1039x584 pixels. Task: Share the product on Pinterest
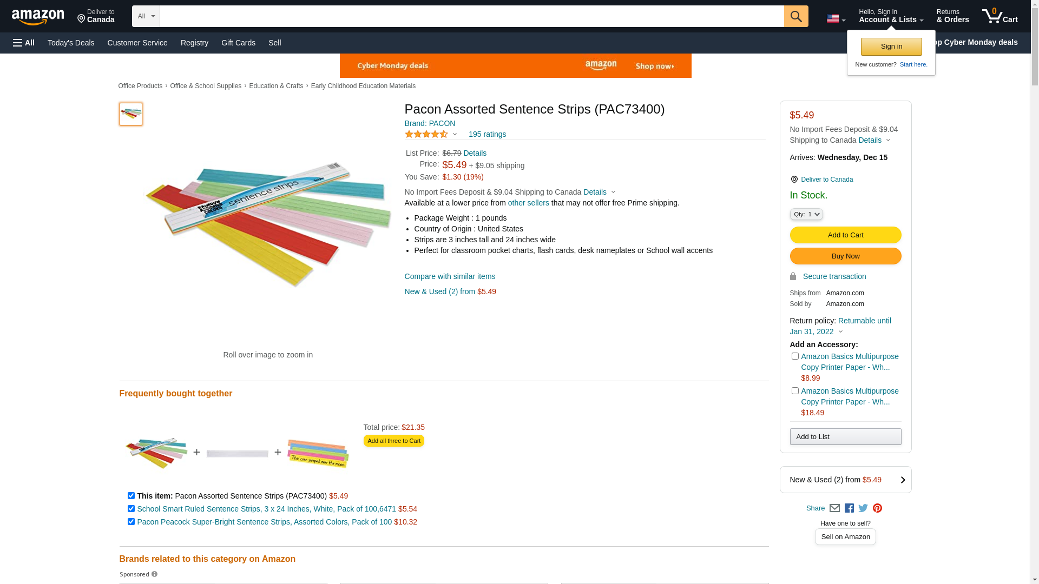point(877,508)
